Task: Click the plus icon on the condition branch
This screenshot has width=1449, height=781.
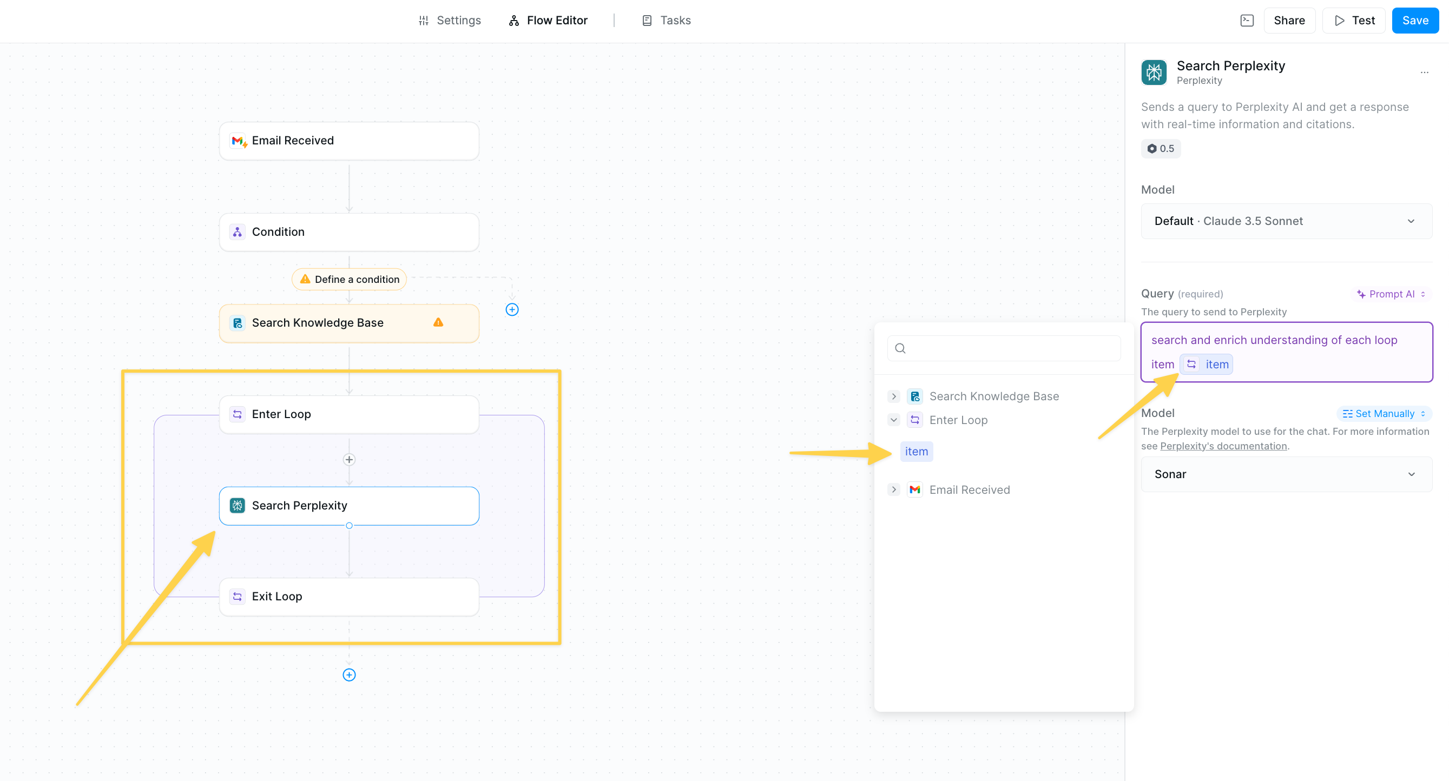Action: coord(511,310)
